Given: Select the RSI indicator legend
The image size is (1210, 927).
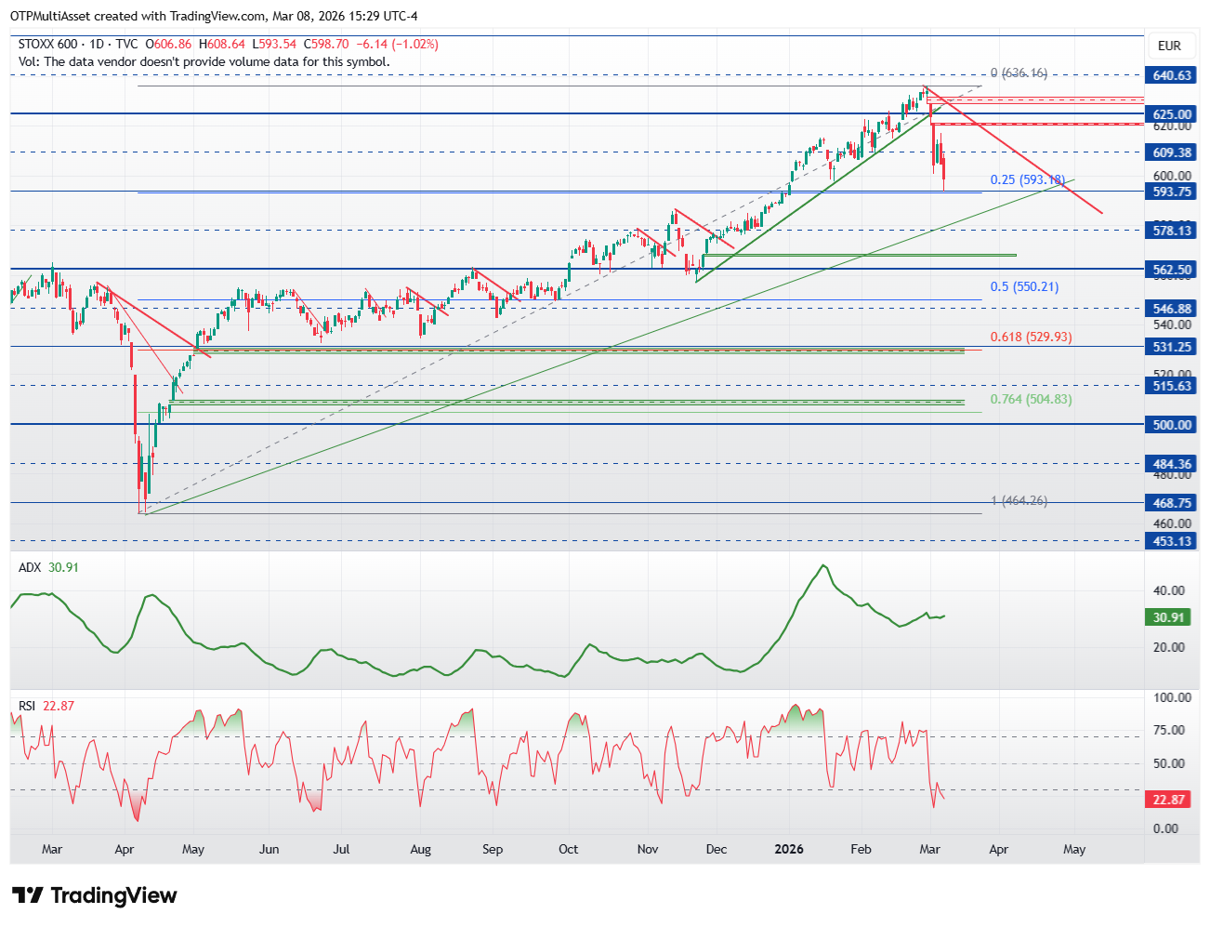Looking at the screenshot, I should pos(46,706).
